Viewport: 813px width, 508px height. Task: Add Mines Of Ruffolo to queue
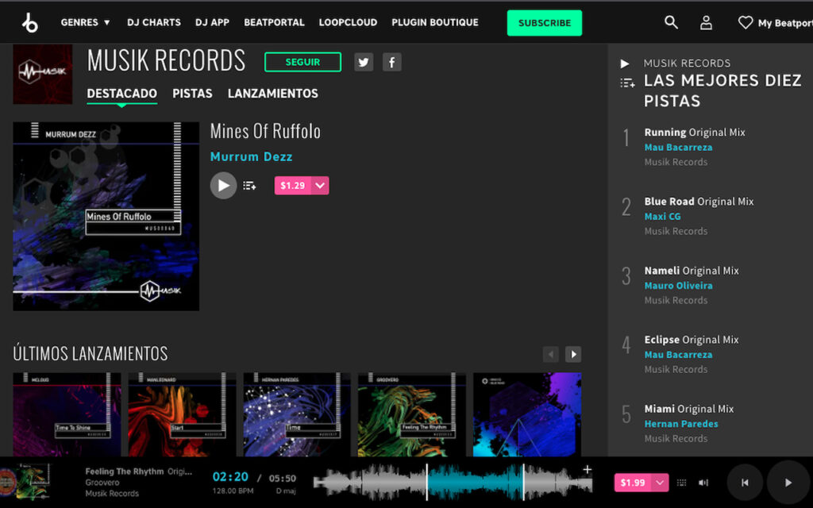coord(249,186)
